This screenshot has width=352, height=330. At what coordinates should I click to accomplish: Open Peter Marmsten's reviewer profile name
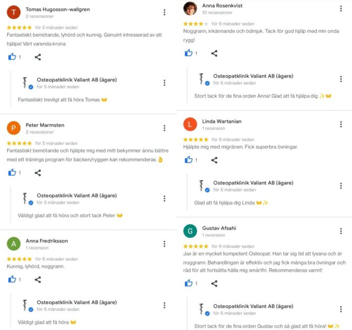[x=45, y=125]
